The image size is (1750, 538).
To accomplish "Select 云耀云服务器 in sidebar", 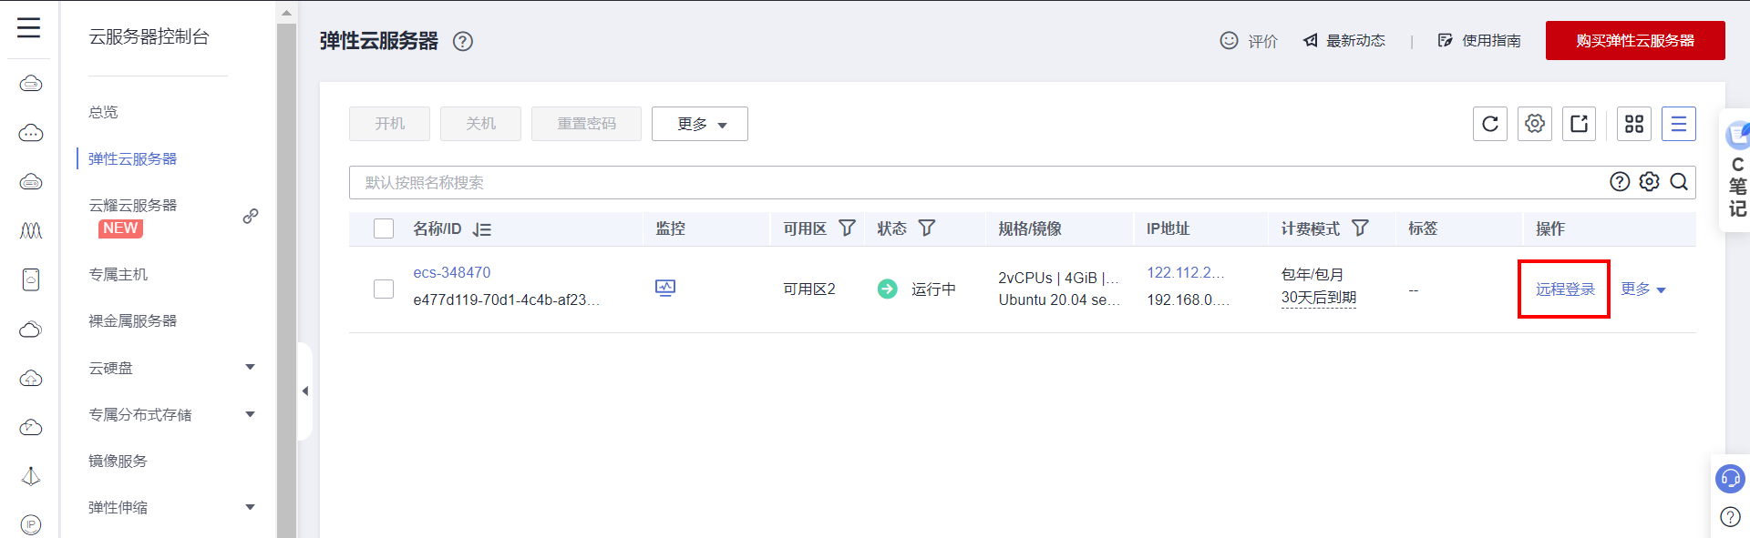I will (x=132, y=205).
